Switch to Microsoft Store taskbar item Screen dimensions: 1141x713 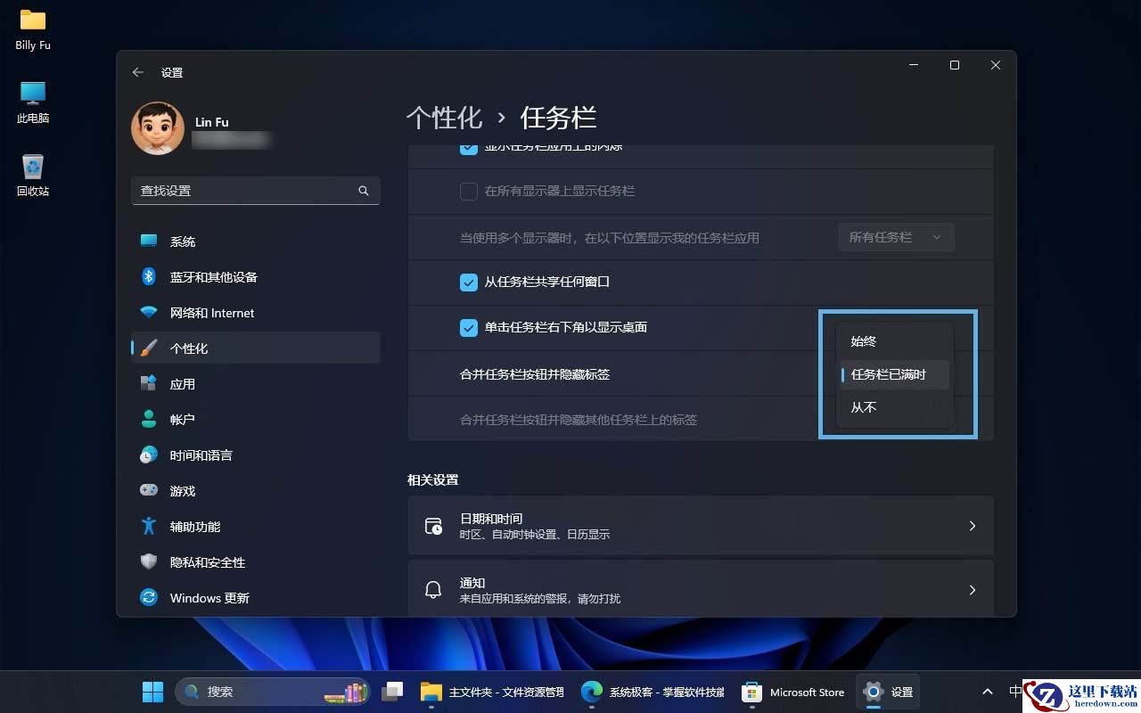[x=793, y=692]
